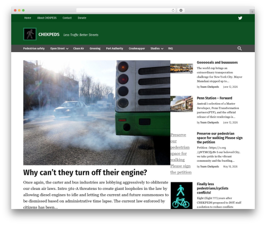The width and height of the screenshot is (266, 225).
Task: Click the underlined 'Preserve our pedestrian space' placeholder link
Action: (181, 154)
